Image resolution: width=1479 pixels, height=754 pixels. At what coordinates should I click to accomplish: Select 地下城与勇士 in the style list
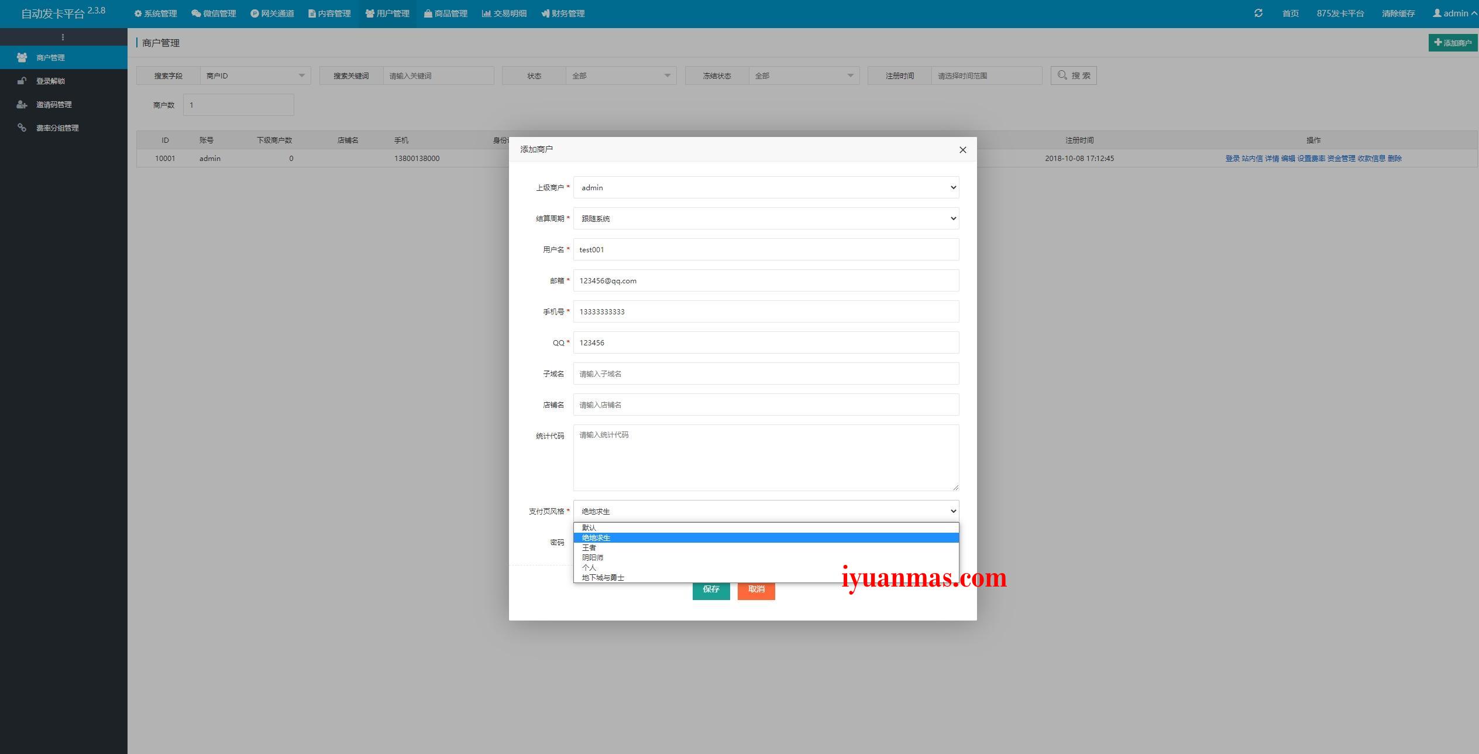(766, 577)
